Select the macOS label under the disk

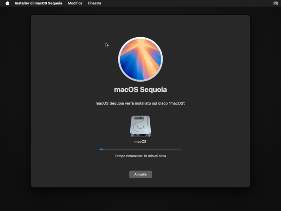coord(140,141)
